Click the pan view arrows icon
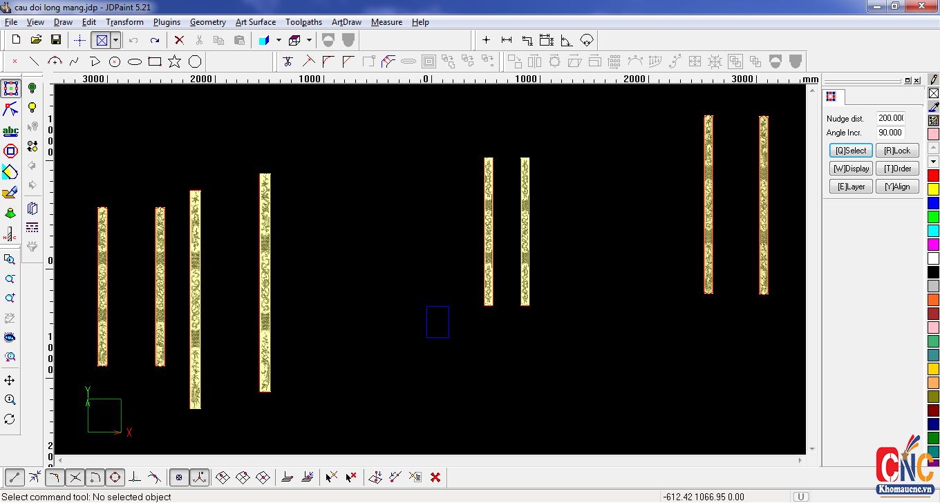This screenshot has height=503, width=940. (x=10, y=381)
